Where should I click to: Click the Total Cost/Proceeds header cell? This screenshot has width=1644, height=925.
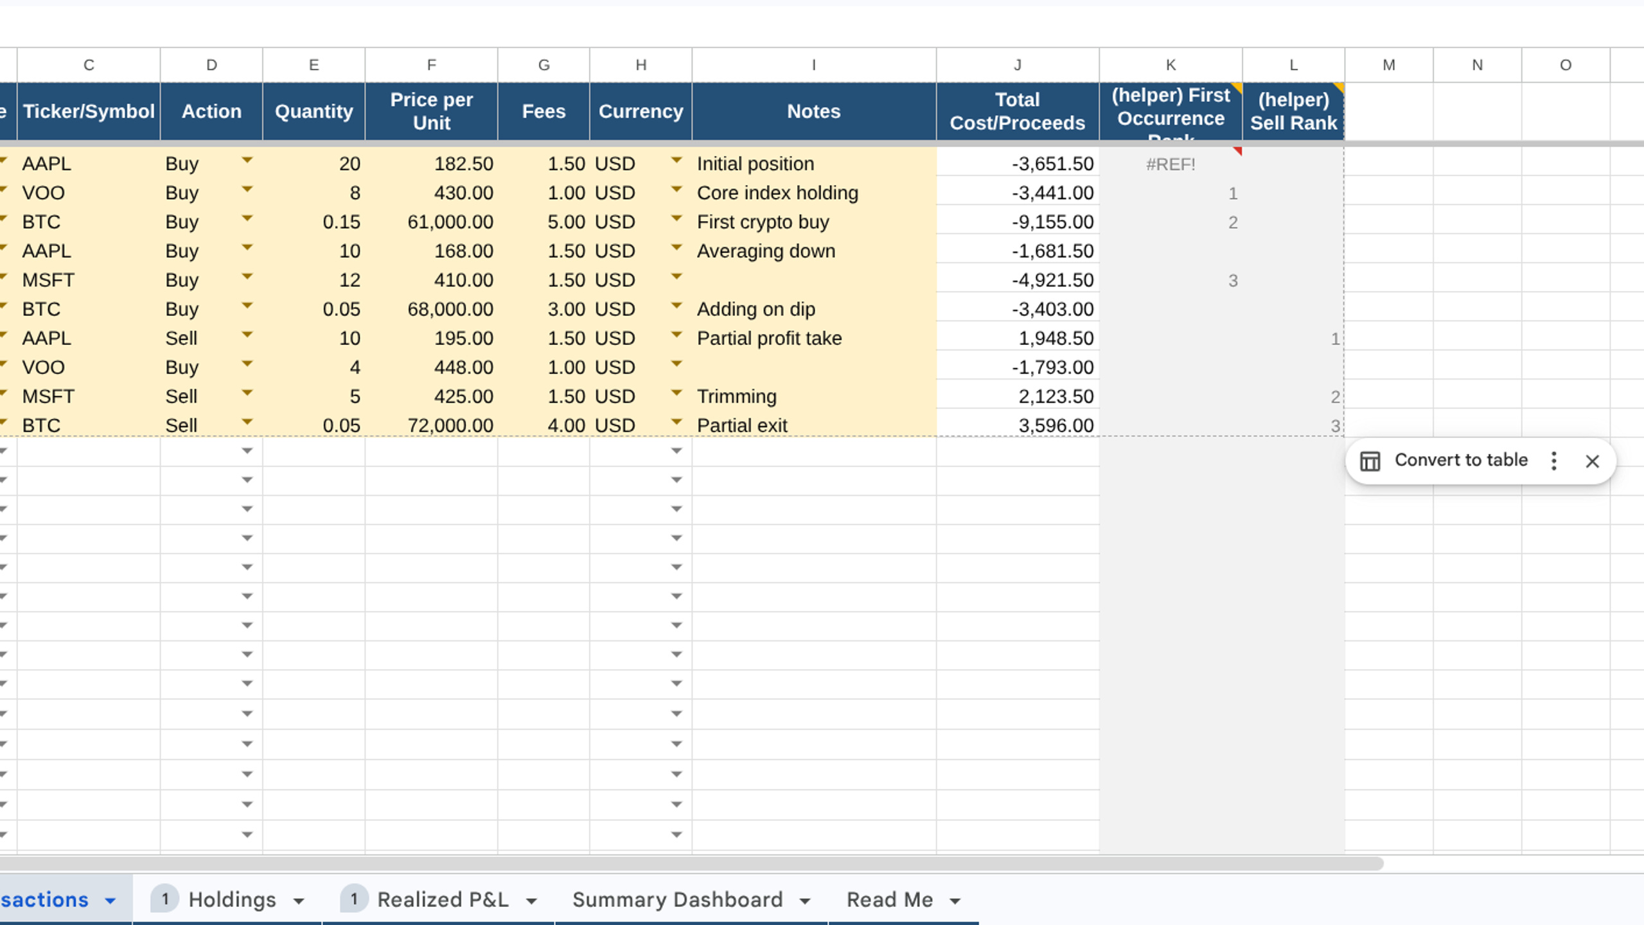(1018, 111)
